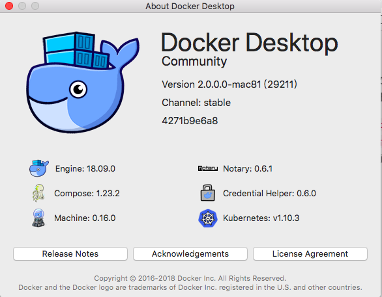Click the 'Kubernetes: v1.10.3' text
Screen dimensions: 382x297
point(261,218)
